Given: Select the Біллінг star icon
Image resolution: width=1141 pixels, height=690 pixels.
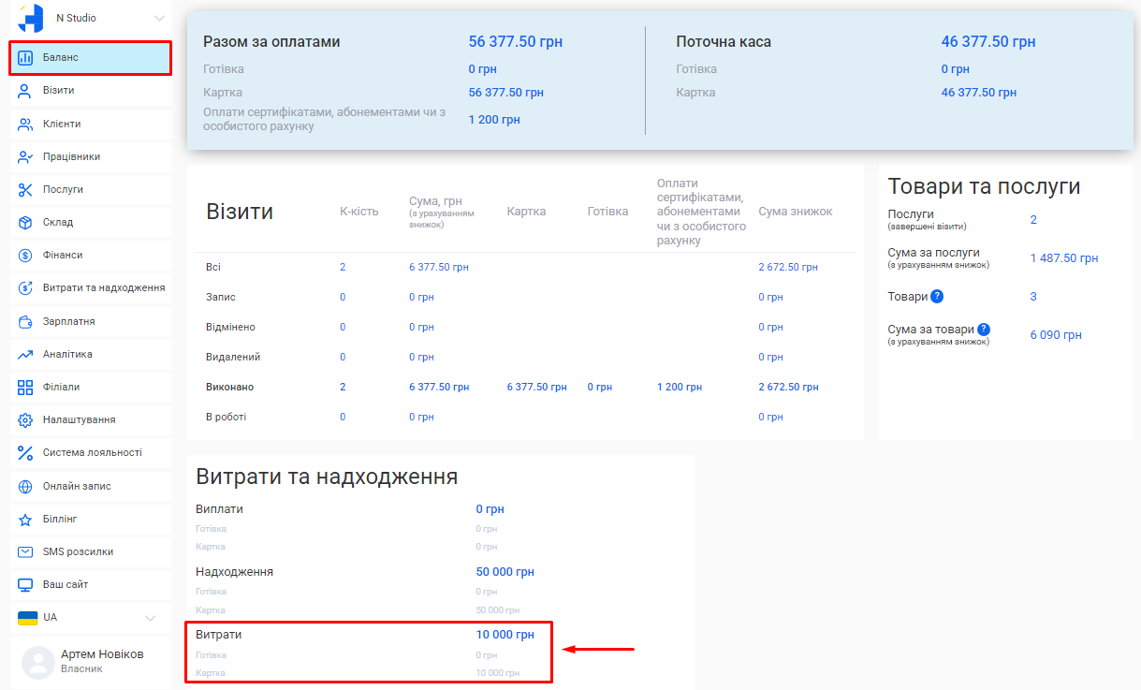Looking at the screenshot, I should point(26,519).
